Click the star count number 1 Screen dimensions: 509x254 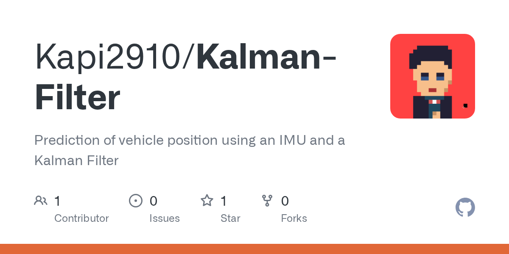click(x=224, y=201)
